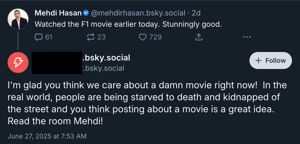300x144 pixels.
Task: Click the @mehdirhasan.bsky.social handle
Action: 138,13
